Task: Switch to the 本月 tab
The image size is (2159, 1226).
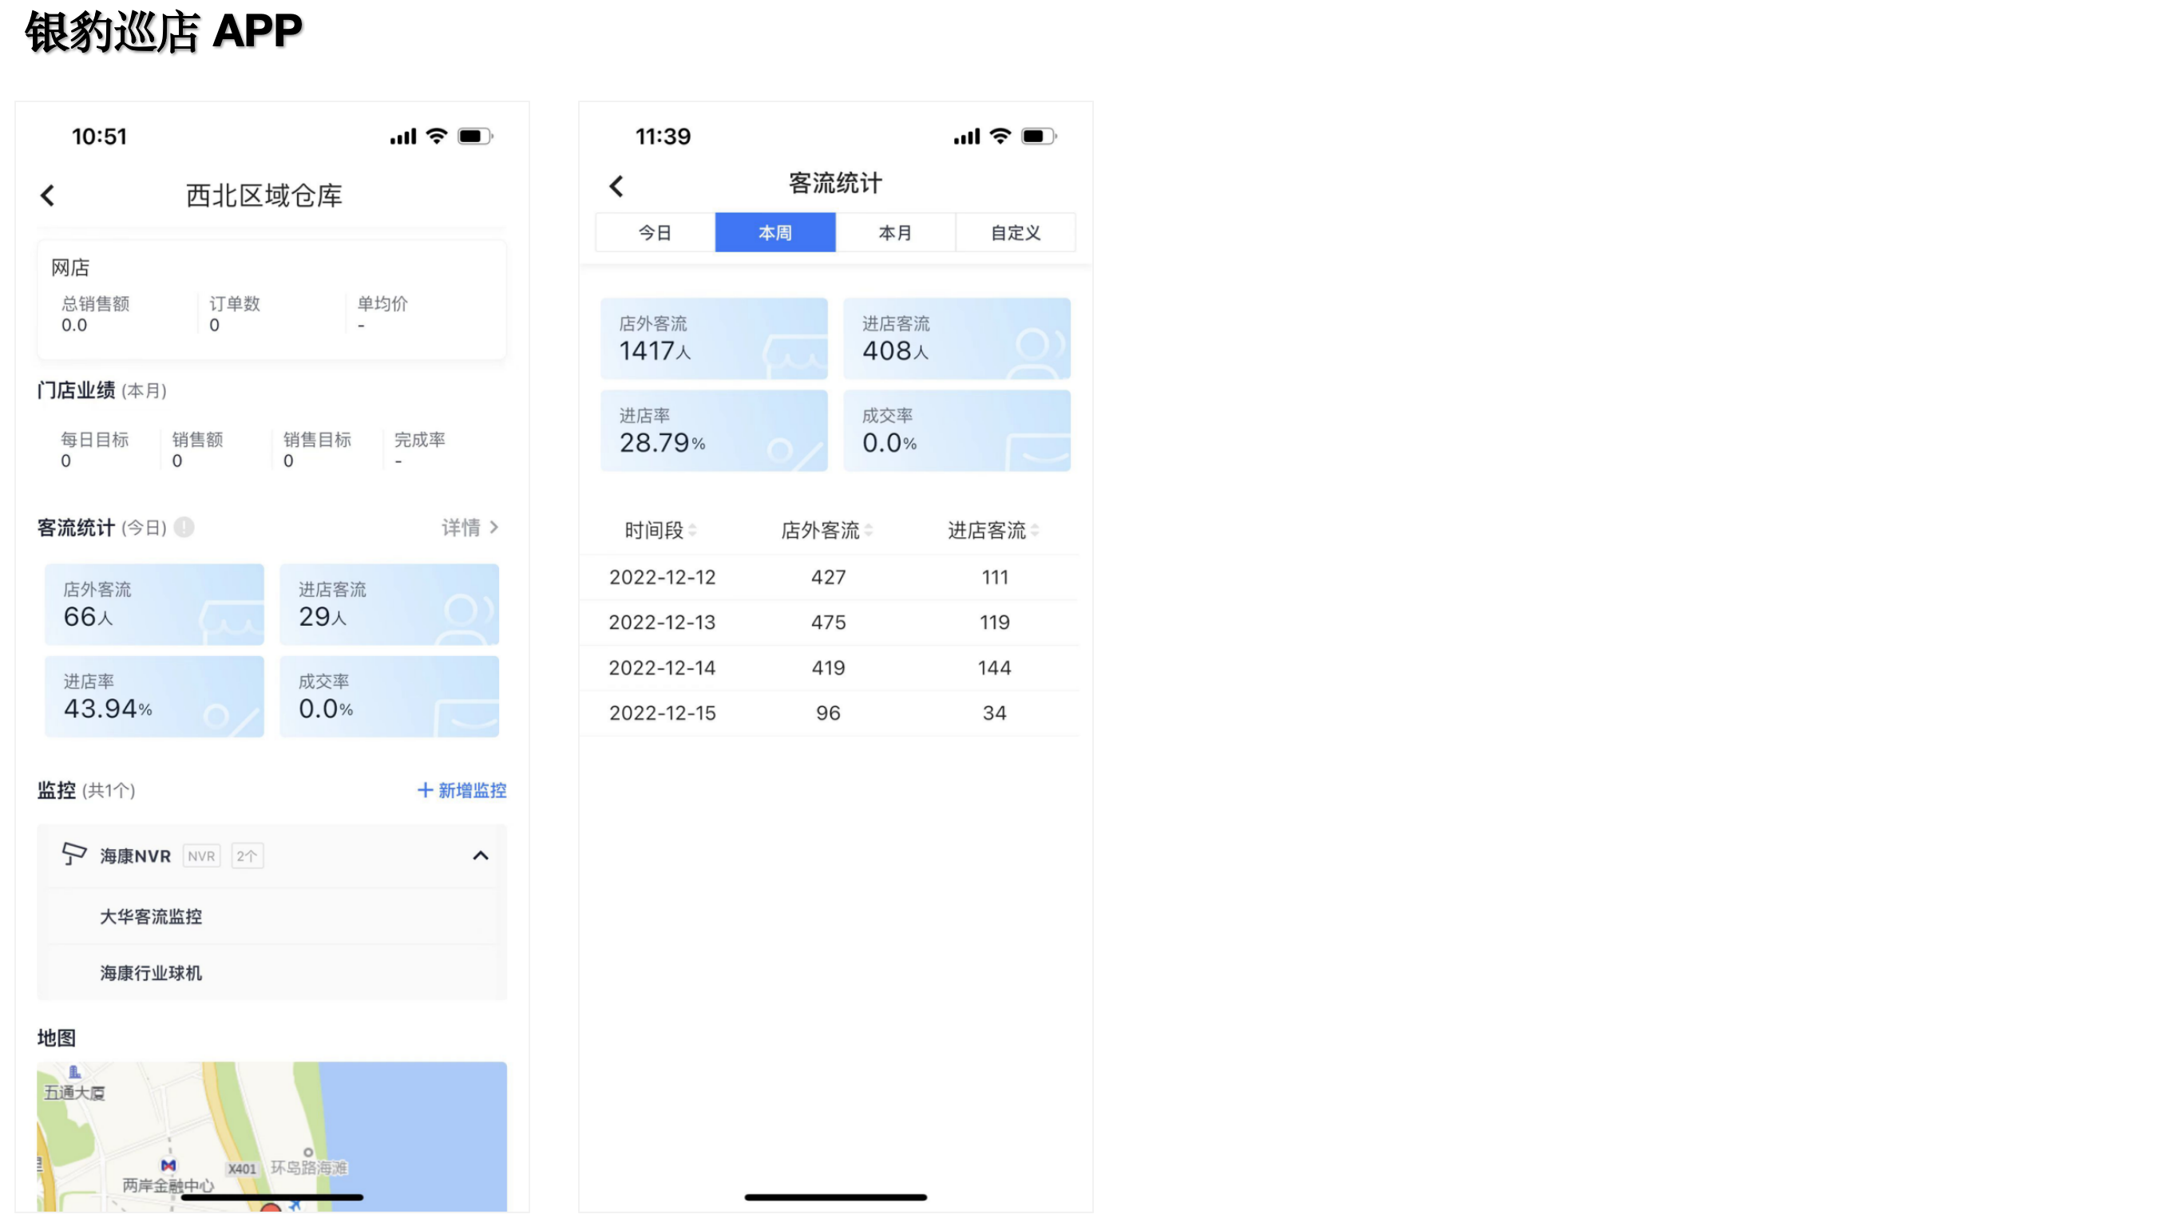Action: pos(895,232)
